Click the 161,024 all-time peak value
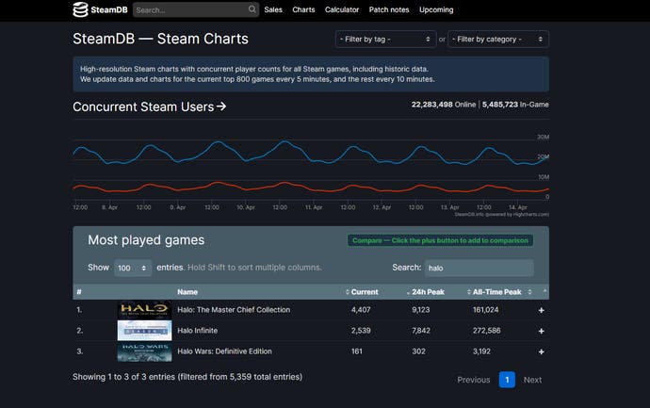The width and height of the screenshot is (650, 408). pos(486,310)
